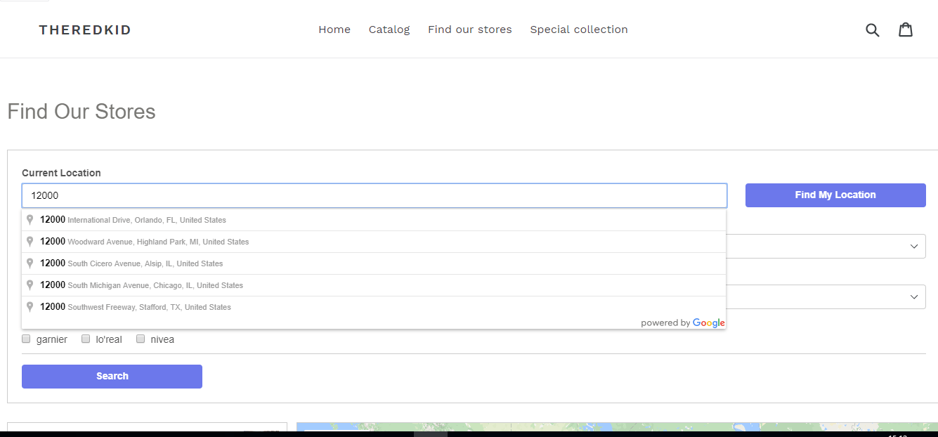Open the Special collection menu item
The width and height of the screenshot is (938, 437).
coord(579,30)
